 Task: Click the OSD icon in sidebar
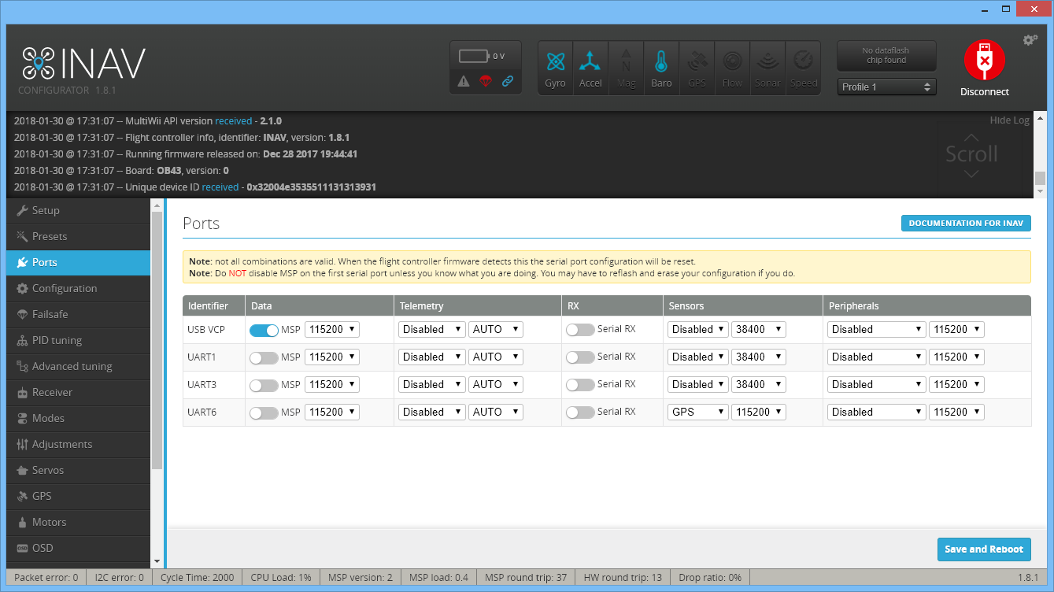coord(22,548)
